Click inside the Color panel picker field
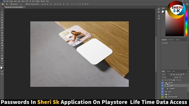Image resolution: width=189 pixels, height=106 pixels. (175, 23)
